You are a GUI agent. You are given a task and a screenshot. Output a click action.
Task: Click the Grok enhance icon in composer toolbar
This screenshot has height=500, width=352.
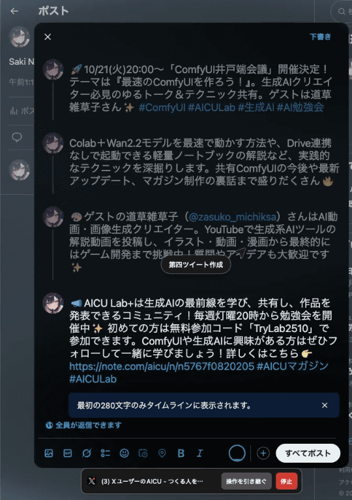click(x=87, y=453)
